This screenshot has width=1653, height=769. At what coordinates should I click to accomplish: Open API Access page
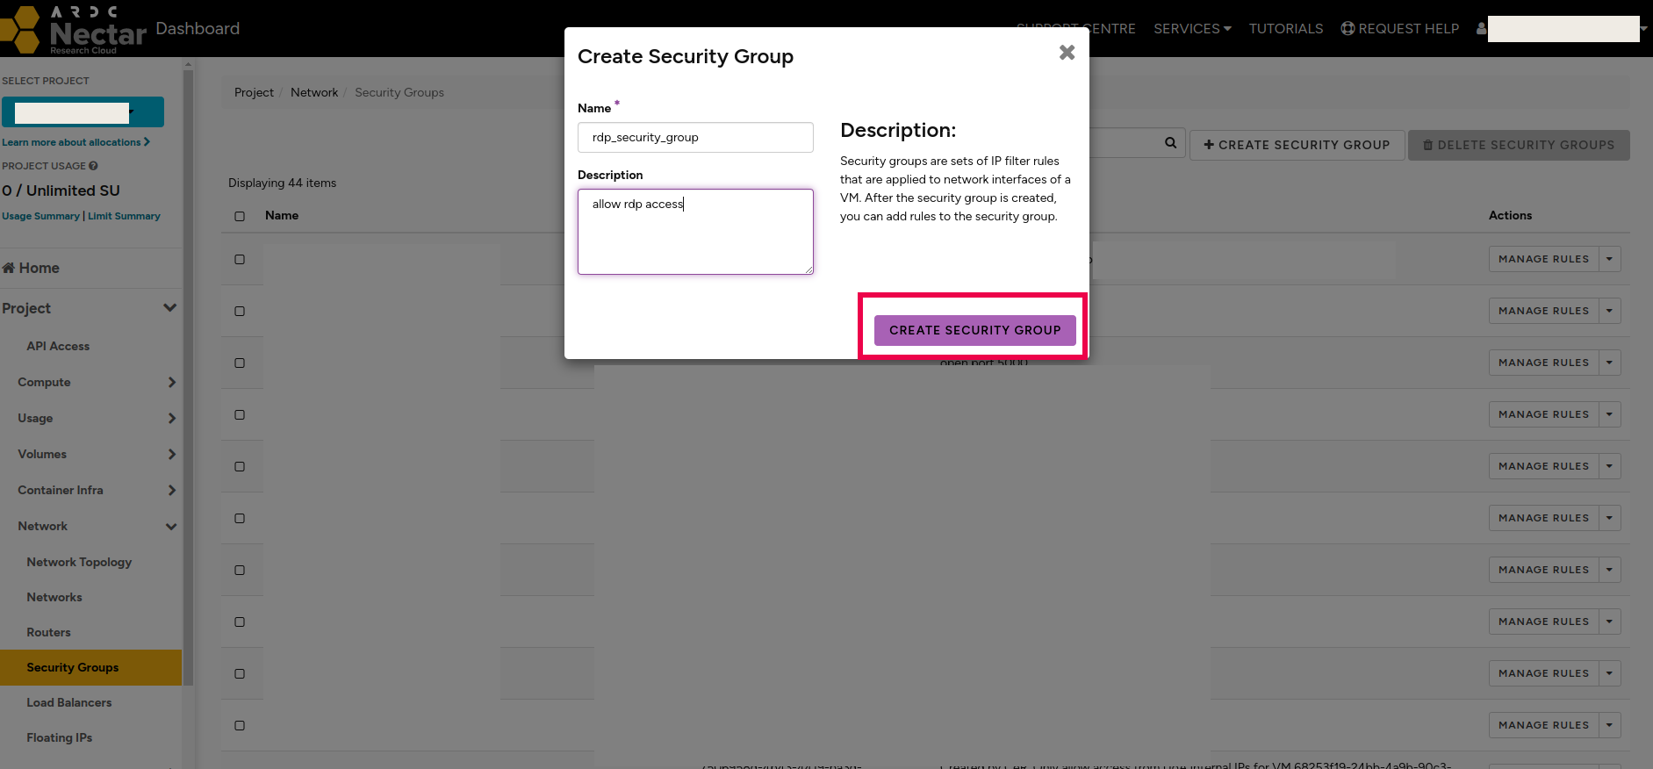coord(58,346)
